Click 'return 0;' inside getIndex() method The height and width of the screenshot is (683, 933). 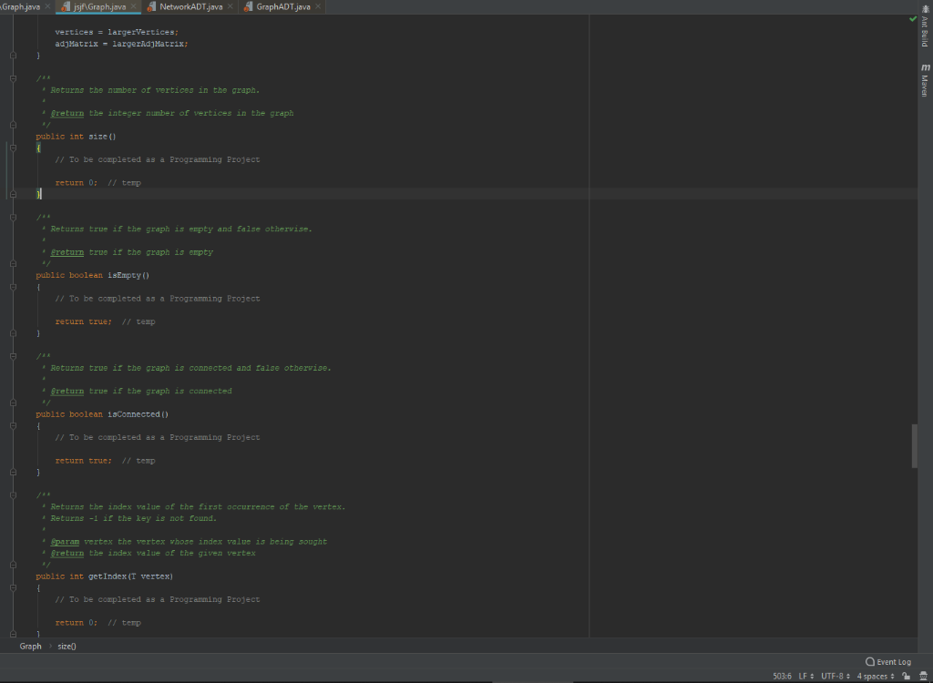77,623
